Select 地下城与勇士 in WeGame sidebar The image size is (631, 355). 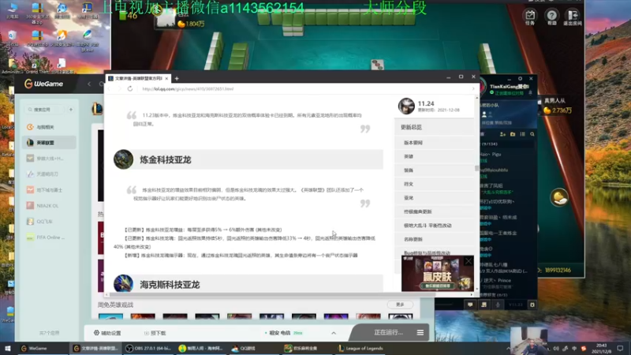[x=49, y=189]
